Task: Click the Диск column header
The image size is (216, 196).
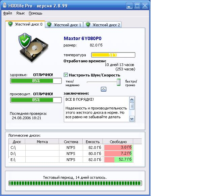Action: coord(17,142)
